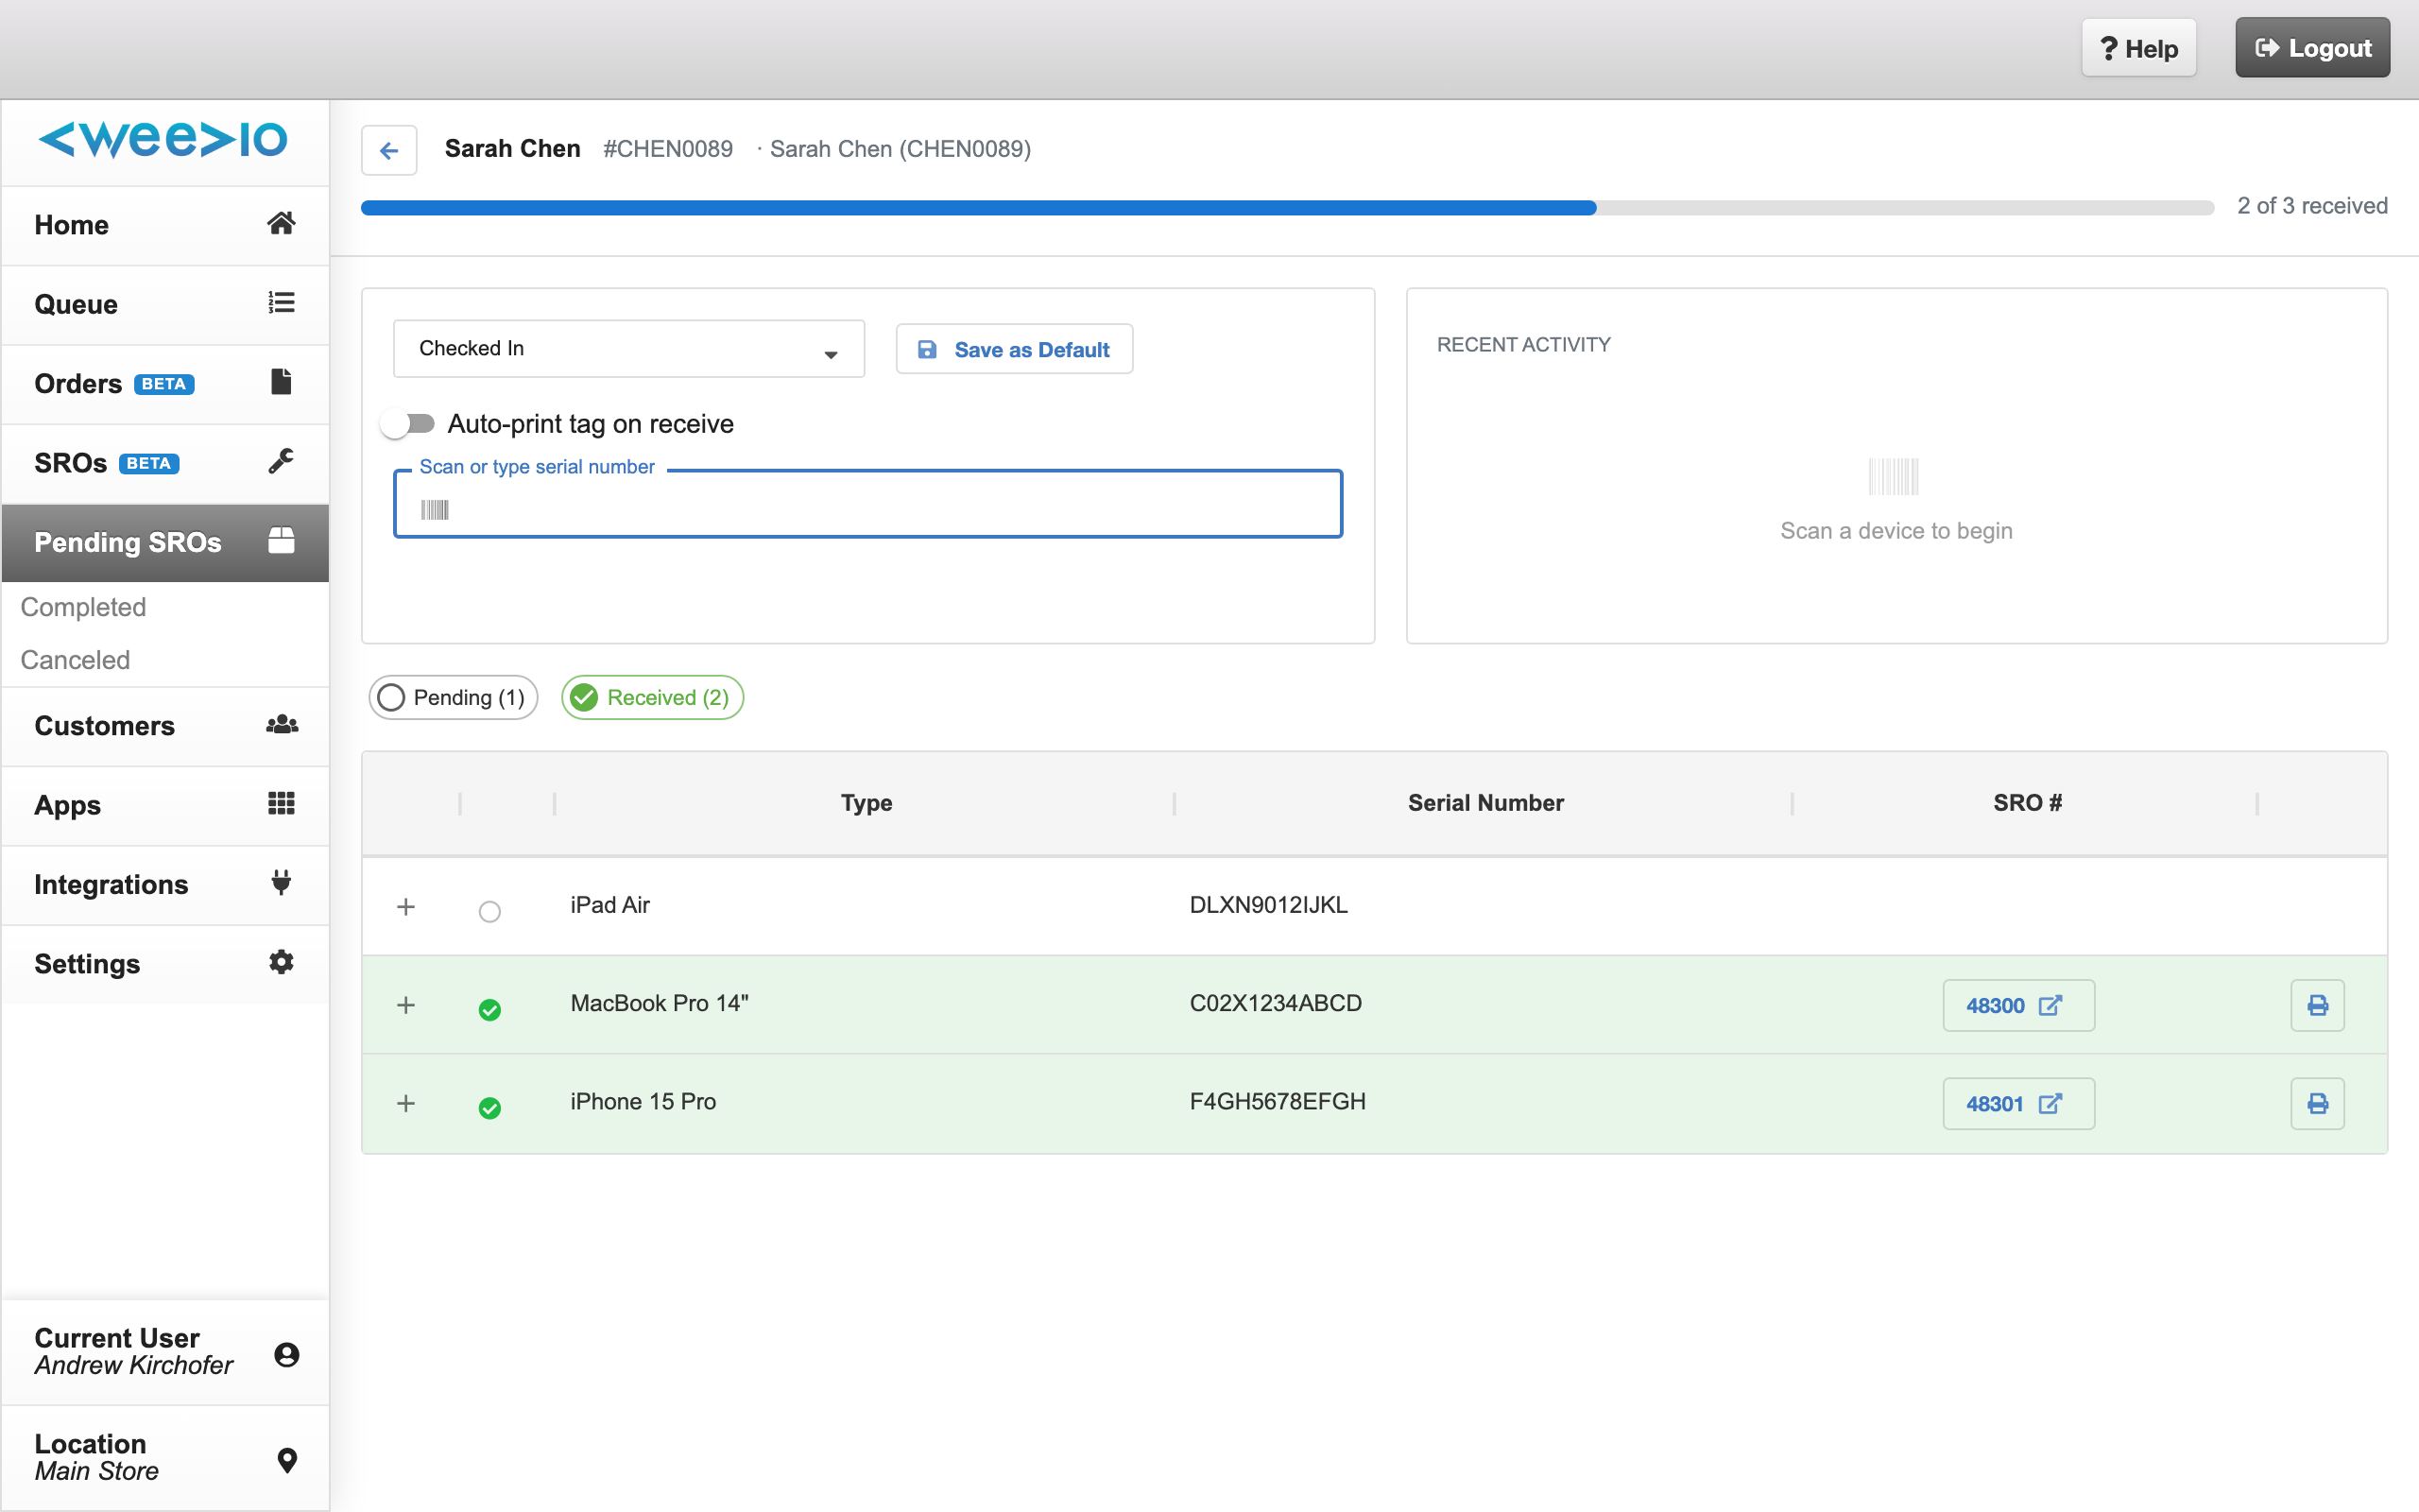
Task: Toggle Auto-print tag on receive
Action: click(408, 424)
